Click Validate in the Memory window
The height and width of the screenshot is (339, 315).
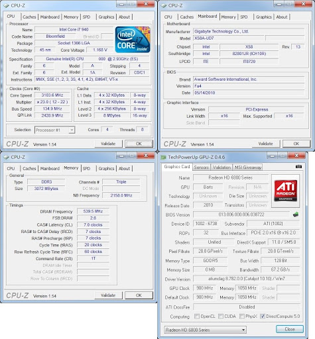[108, 295]
